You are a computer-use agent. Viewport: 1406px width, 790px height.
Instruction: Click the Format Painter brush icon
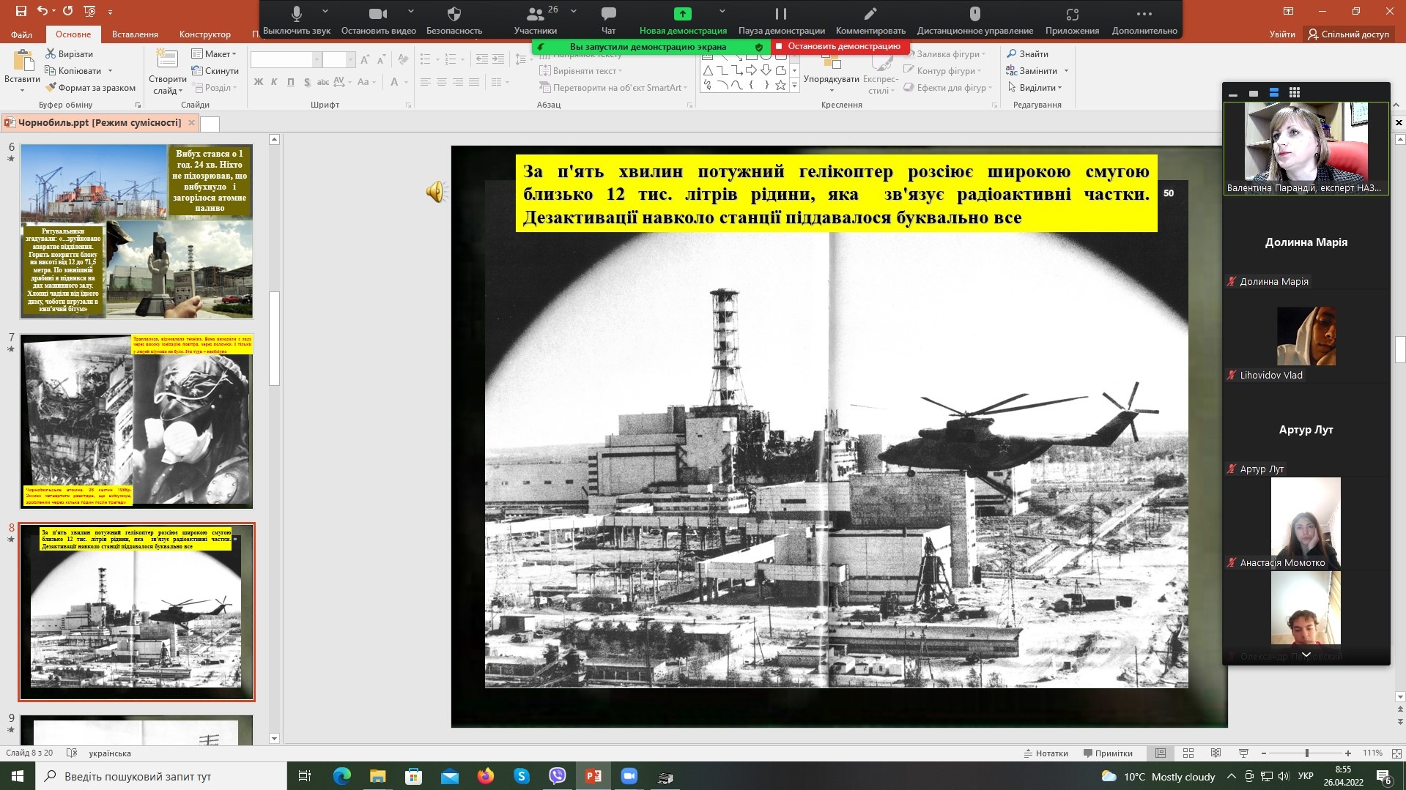coord(51,88)
